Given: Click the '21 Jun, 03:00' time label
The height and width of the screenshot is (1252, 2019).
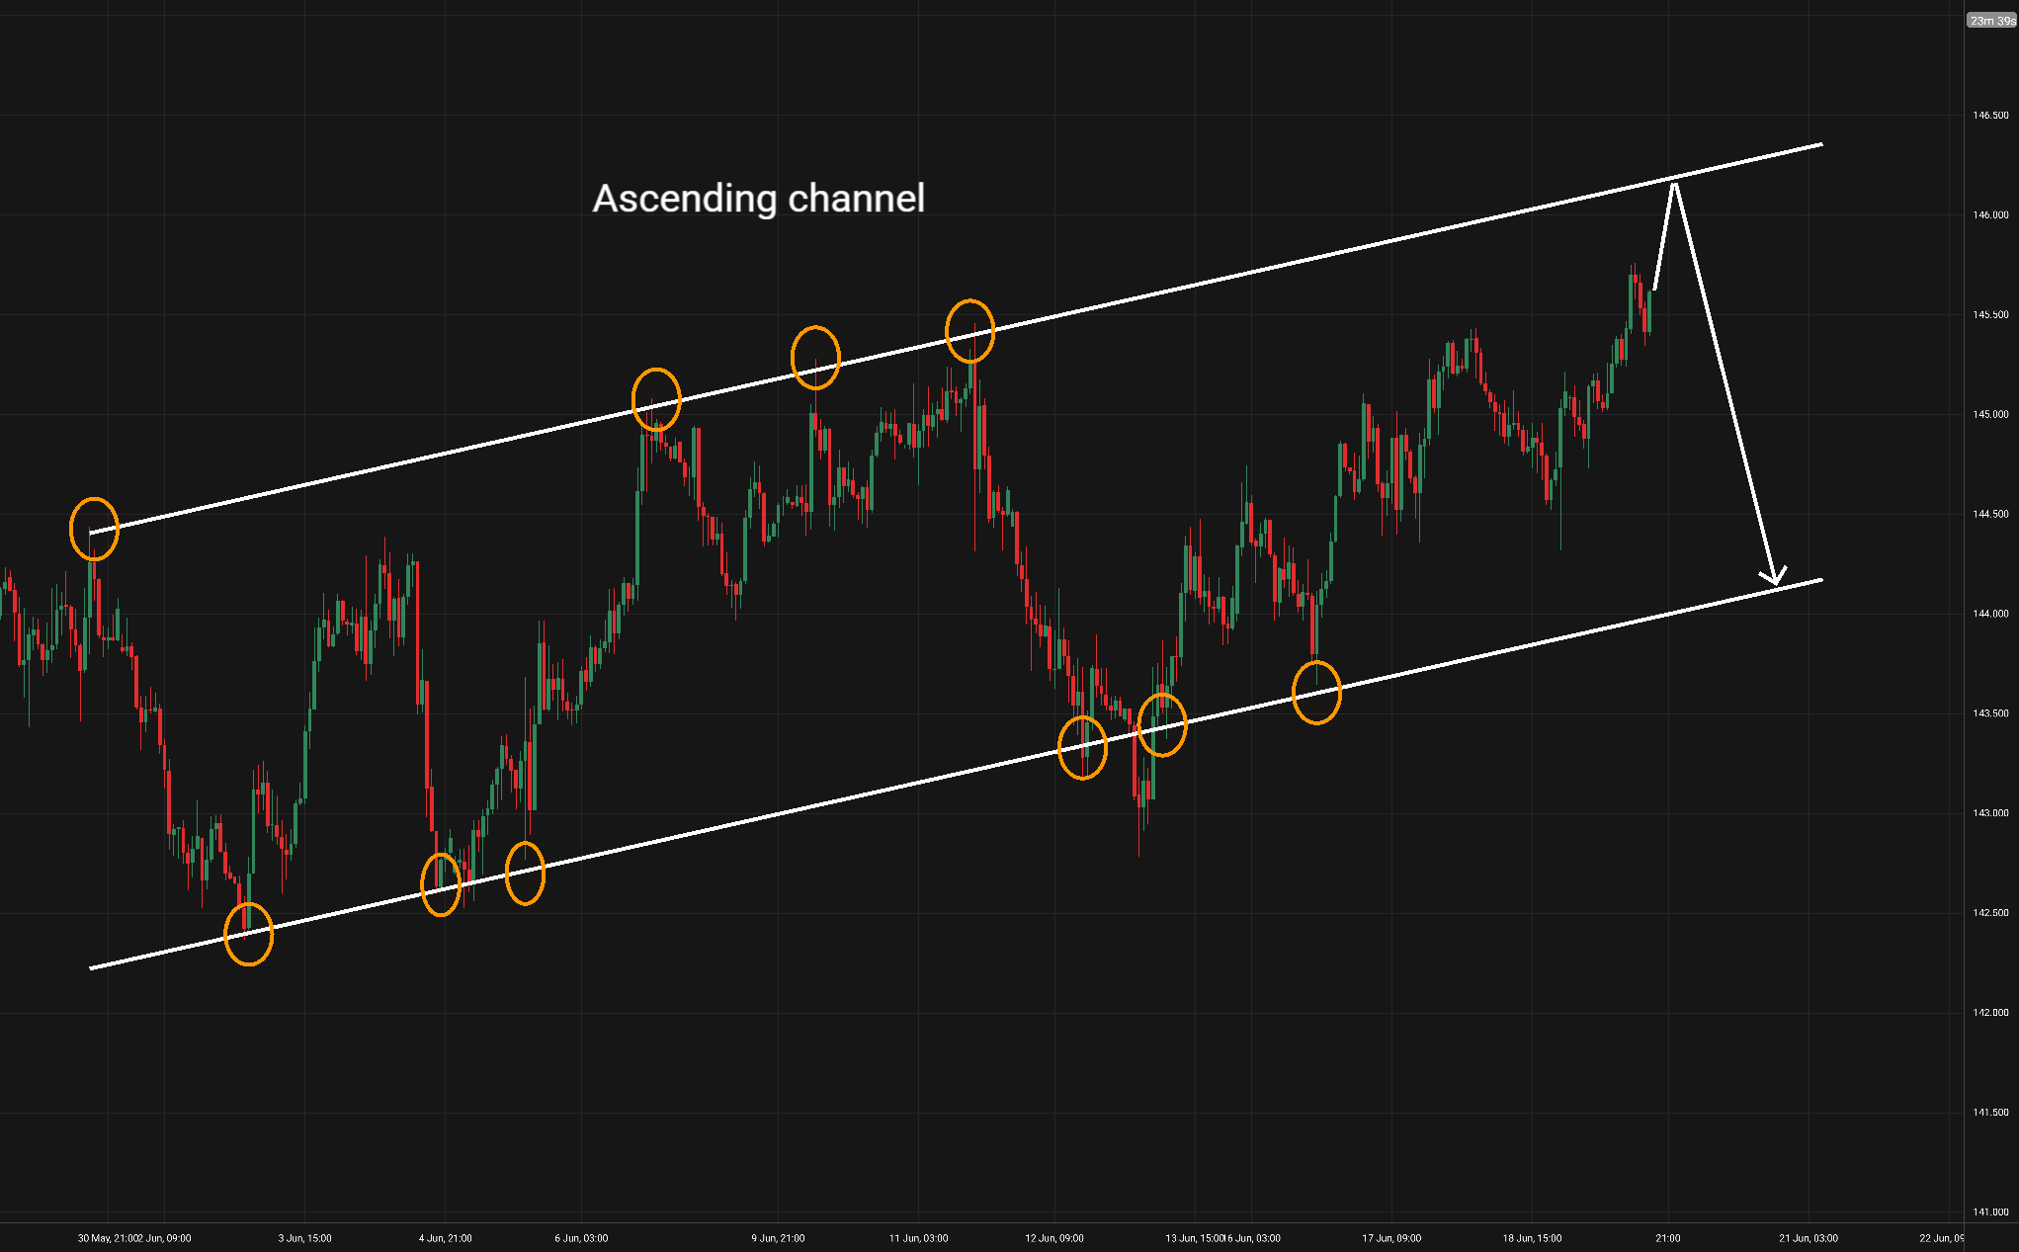Looking at the screenshot, I should pos(1809,1238).
